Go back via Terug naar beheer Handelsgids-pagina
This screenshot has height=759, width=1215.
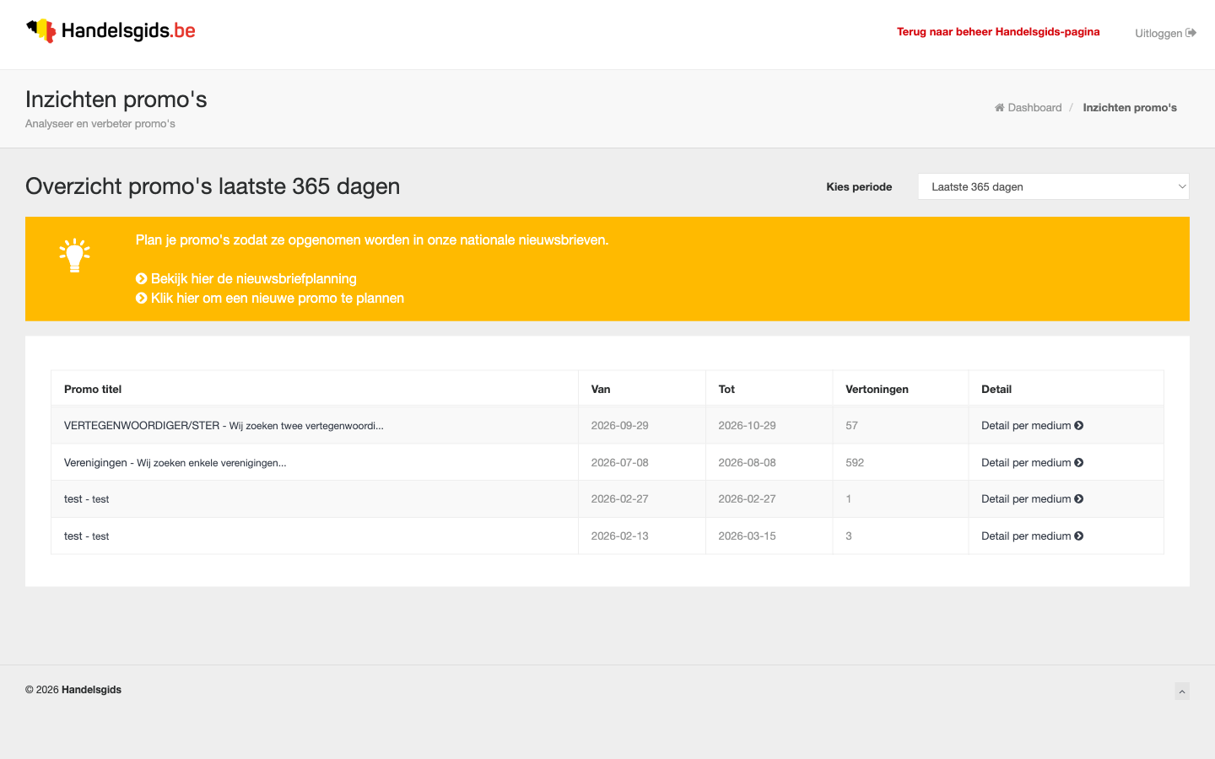tap(998, 32)
